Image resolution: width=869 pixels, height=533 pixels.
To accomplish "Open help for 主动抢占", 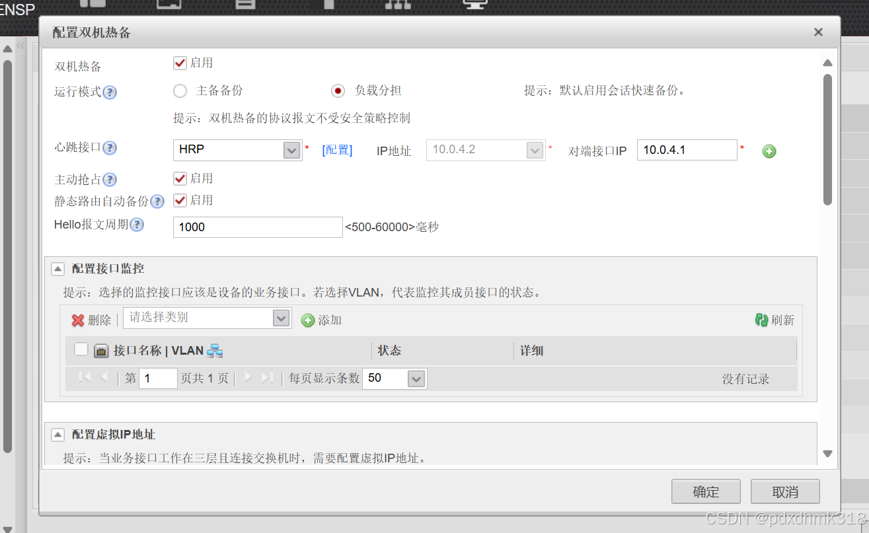I will (x=110, y=180).
